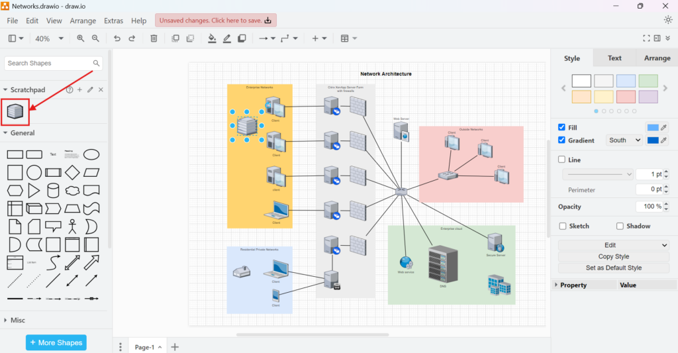Switch to the Text tab
Image resolution: width=678 pixels, height=353 pixels.
click(614, 58)
